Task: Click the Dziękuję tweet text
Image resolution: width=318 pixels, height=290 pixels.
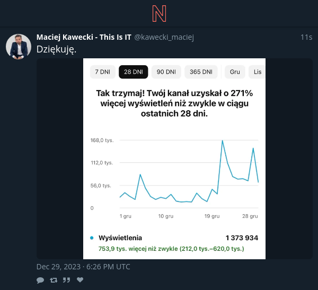Action: [56, 49]
